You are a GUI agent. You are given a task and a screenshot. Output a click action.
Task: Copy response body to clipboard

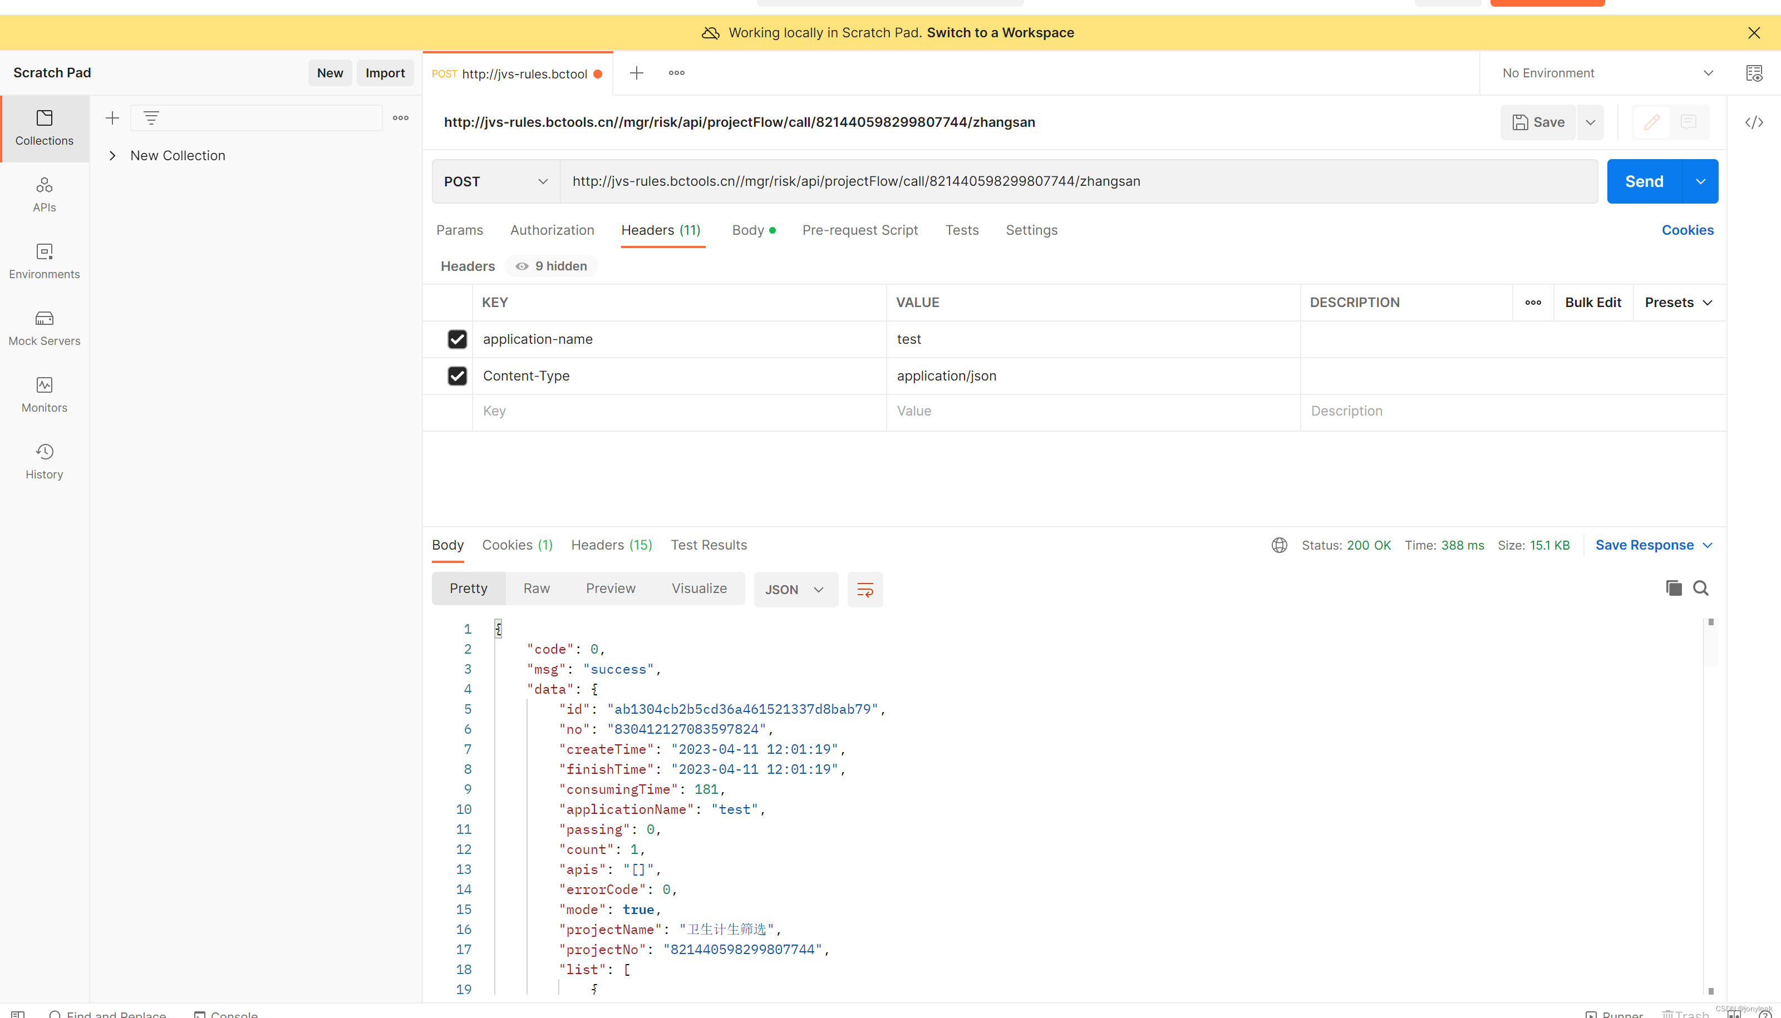(x=1673, y=588)
